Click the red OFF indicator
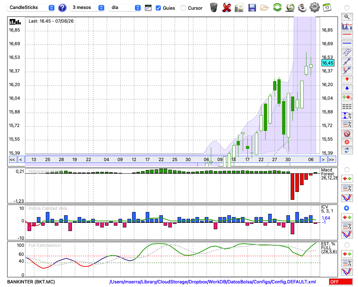 [x=341, y=282]
